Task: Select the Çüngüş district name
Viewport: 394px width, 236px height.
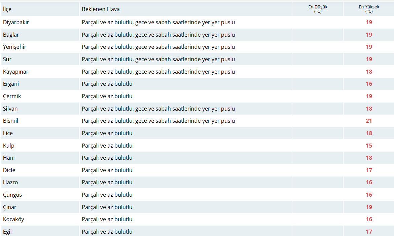Action: (12, 195)
